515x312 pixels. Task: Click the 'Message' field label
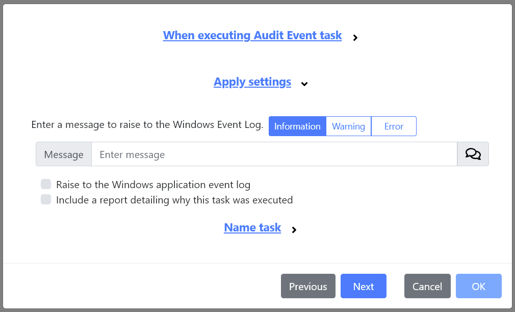[63, 154]
